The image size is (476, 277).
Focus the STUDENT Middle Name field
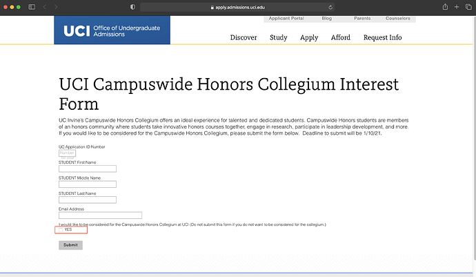coord(88,184)
